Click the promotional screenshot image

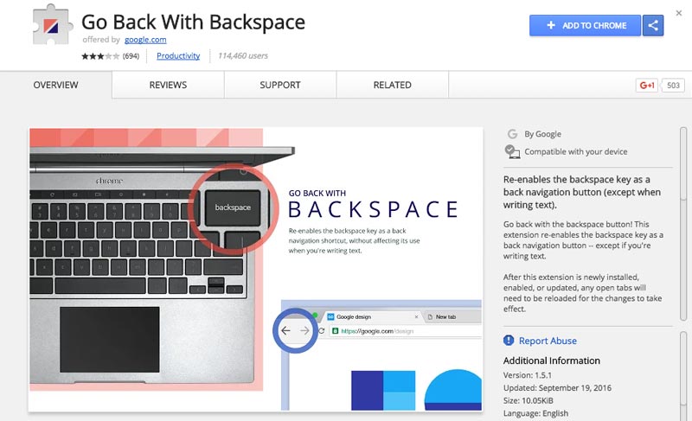click(255, 270)
